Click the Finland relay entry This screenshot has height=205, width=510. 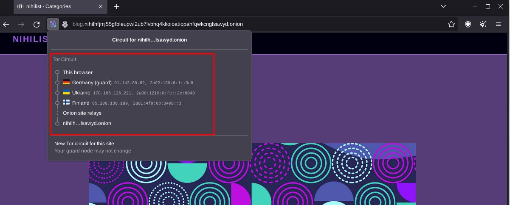(122, 103)
